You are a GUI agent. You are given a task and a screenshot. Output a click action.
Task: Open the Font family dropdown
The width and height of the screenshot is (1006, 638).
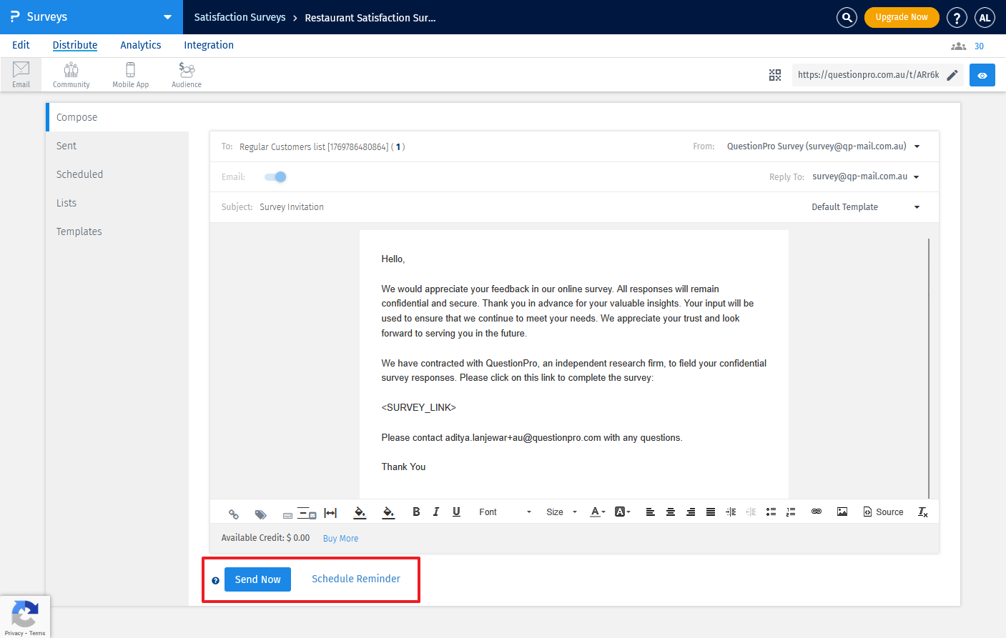505,512
